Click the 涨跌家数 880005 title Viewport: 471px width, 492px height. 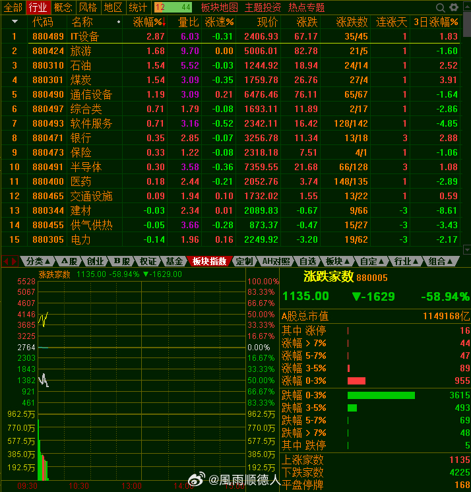tap(346, 277)
